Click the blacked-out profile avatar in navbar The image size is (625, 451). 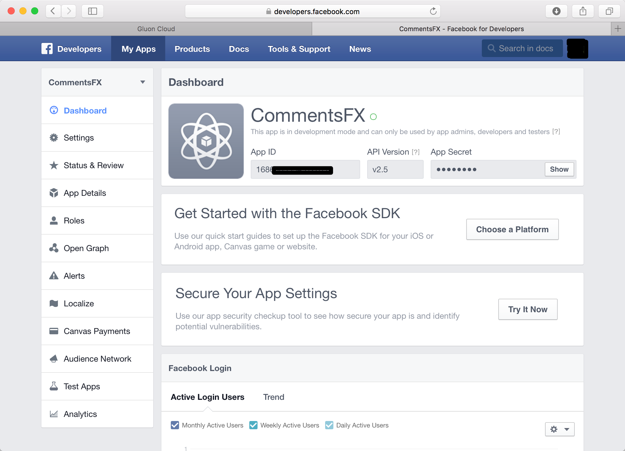click(x=577, y=49)
